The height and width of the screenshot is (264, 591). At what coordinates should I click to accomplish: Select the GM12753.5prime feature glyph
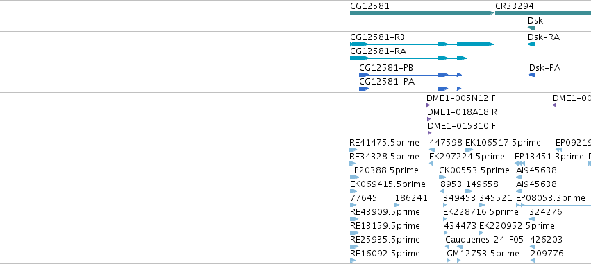pyautogui.click(x=453, y=261)
